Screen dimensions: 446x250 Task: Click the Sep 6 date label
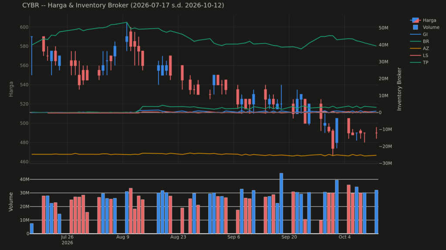click(234, 237)
